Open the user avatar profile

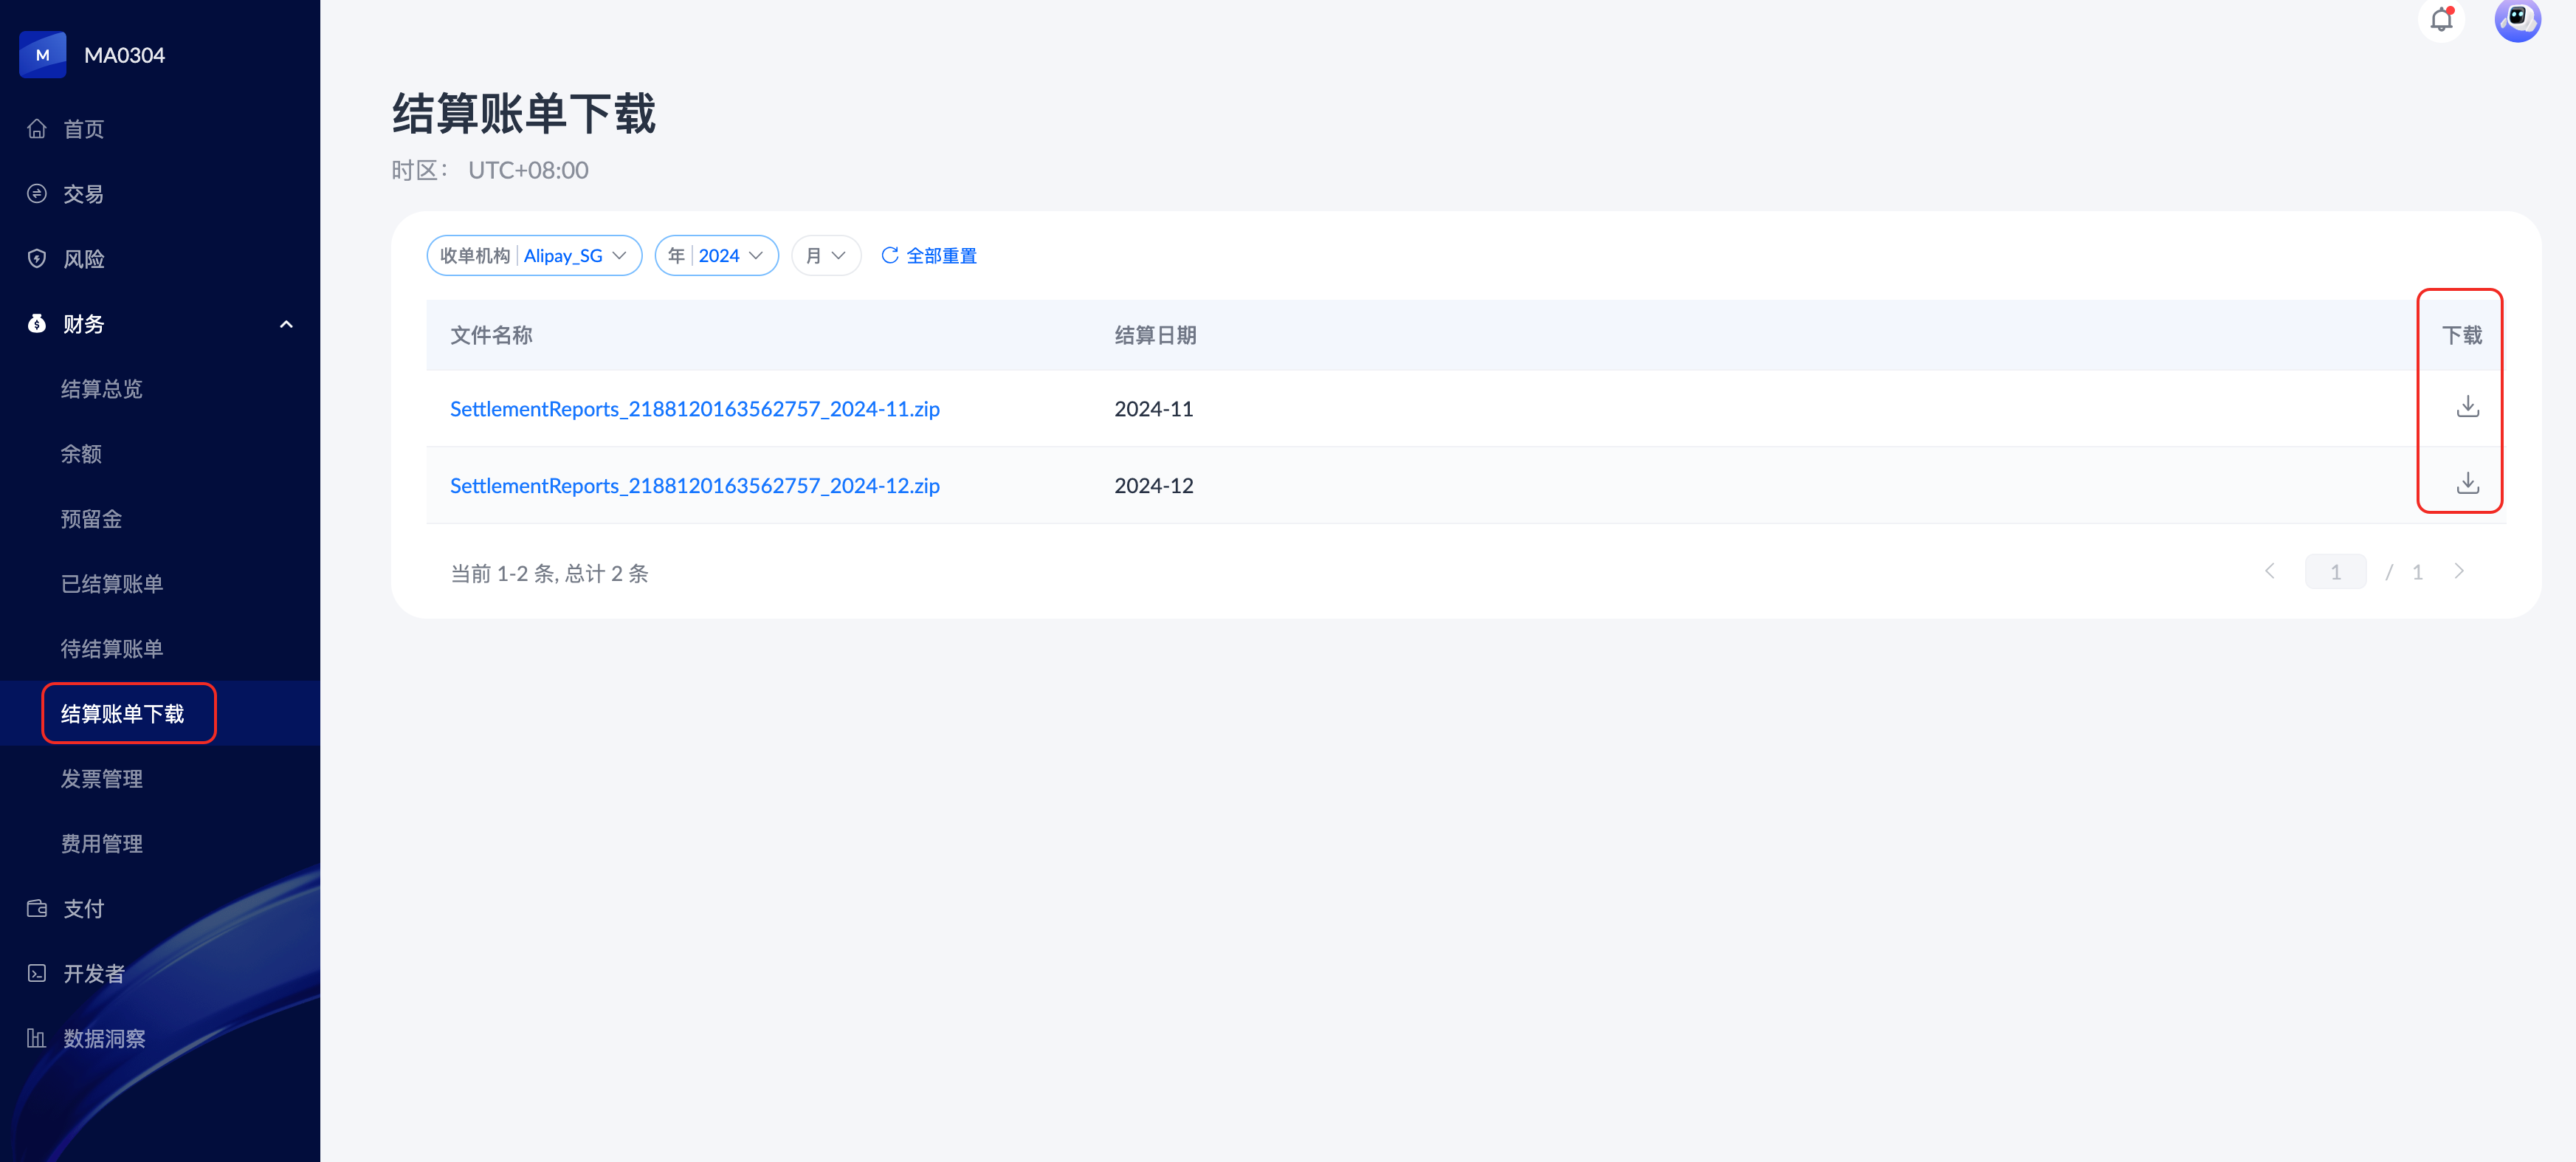2516,19
